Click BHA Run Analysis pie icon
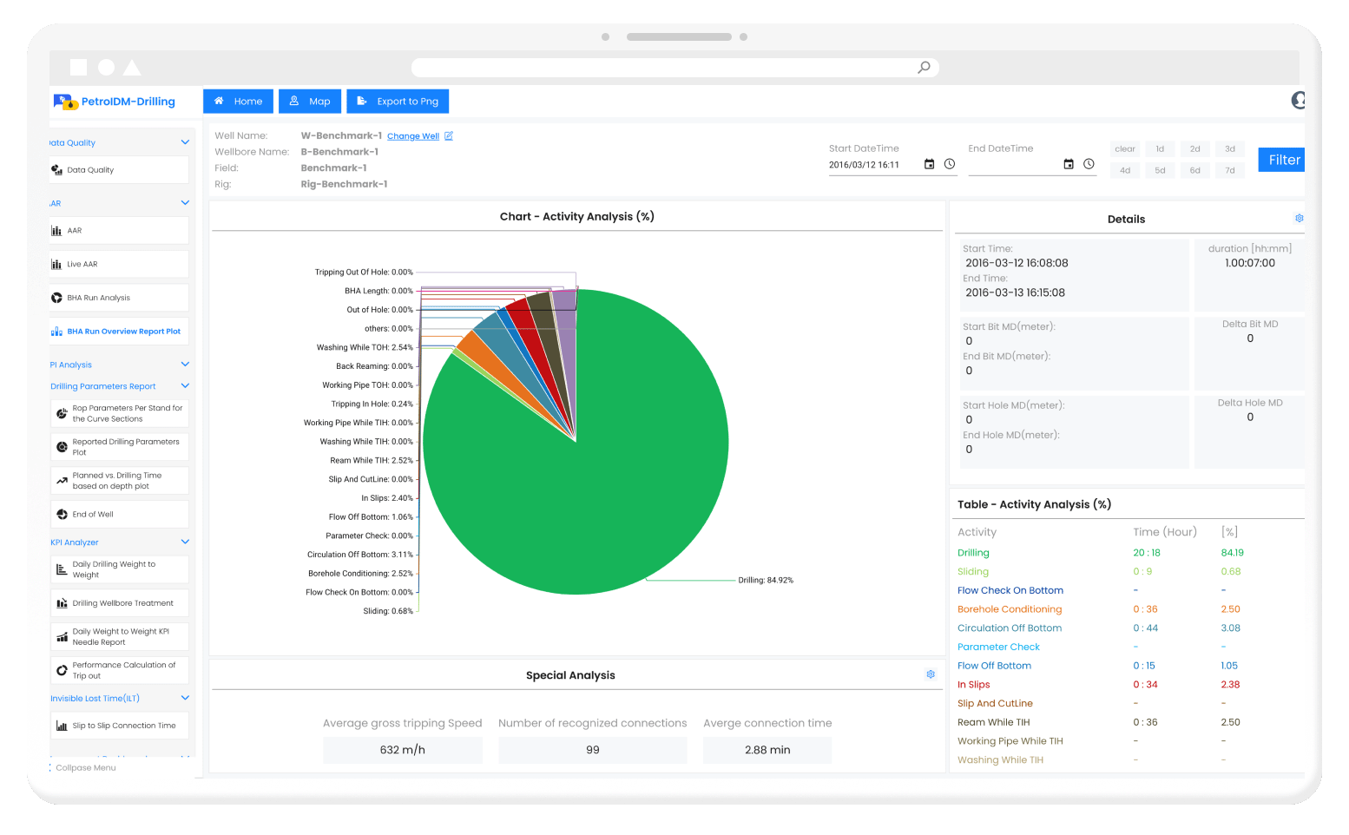 56,298
